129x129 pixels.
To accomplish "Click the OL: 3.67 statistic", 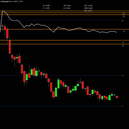I will pyautogui.click(x=88, y=11).
